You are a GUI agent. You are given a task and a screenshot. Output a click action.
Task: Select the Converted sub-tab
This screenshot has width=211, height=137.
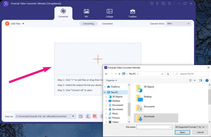pos(107,24)
